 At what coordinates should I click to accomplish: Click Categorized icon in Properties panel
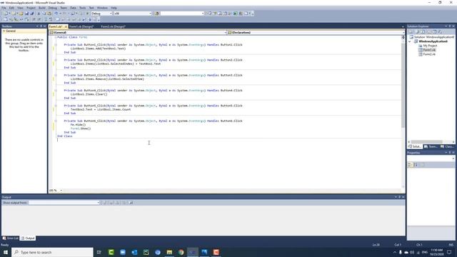coord(410,165)
